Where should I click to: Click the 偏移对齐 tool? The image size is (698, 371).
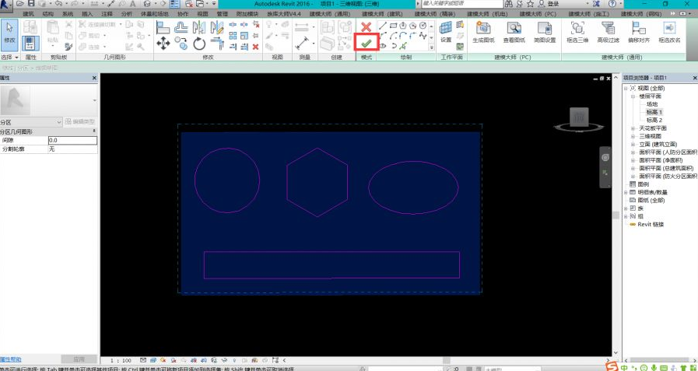tap(639, 32)
